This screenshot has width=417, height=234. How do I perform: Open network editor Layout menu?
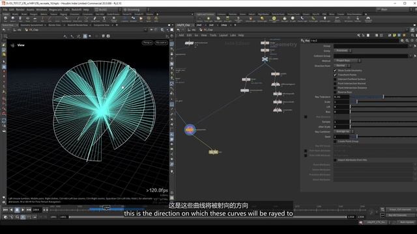click(223, 35)
